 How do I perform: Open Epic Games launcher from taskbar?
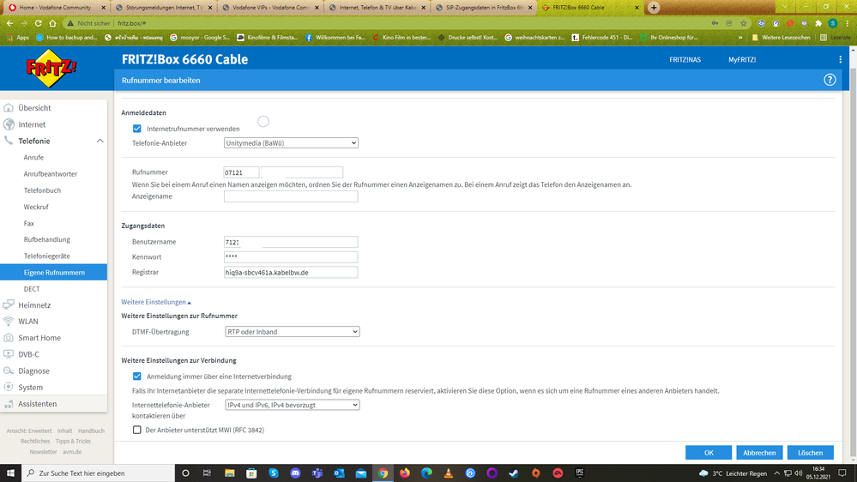[579, 473]
